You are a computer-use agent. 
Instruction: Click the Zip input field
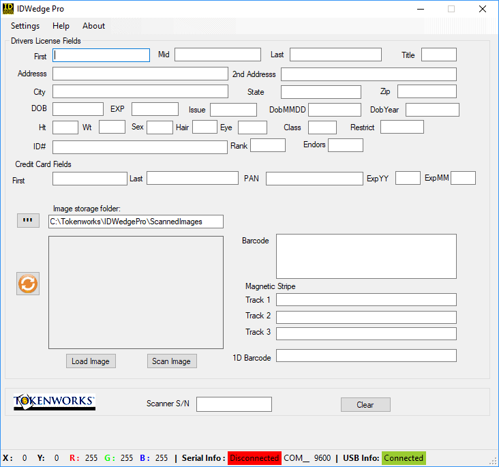click(427, 91)
